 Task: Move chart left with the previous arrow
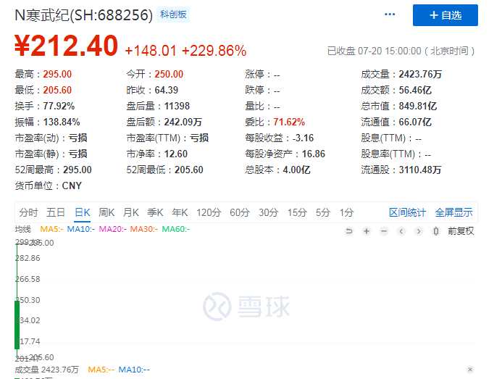pos(401,231)
